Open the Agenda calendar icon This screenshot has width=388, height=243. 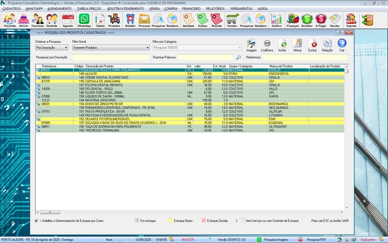pyautogui.click(x=68, y=20)
